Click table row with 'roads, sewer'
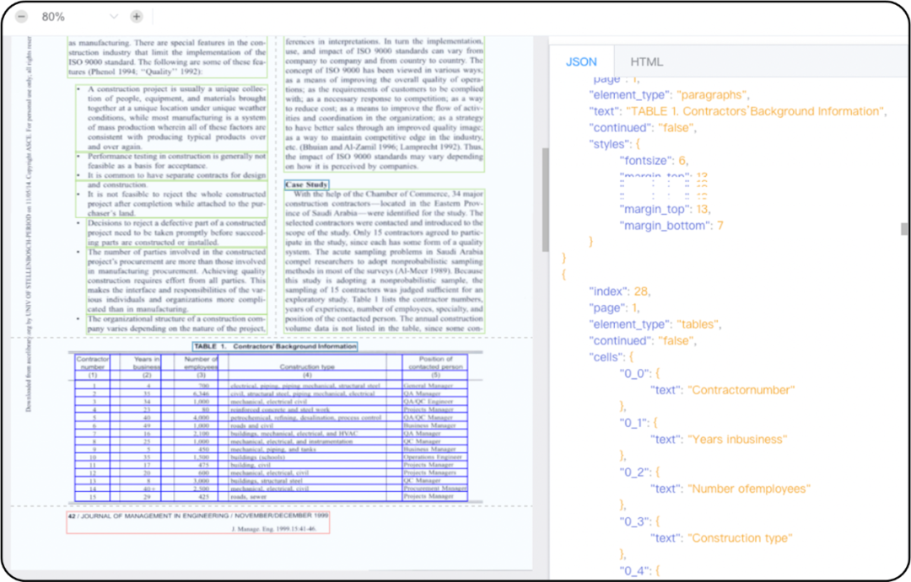This screenshot has width=911, height=582. 271,497
